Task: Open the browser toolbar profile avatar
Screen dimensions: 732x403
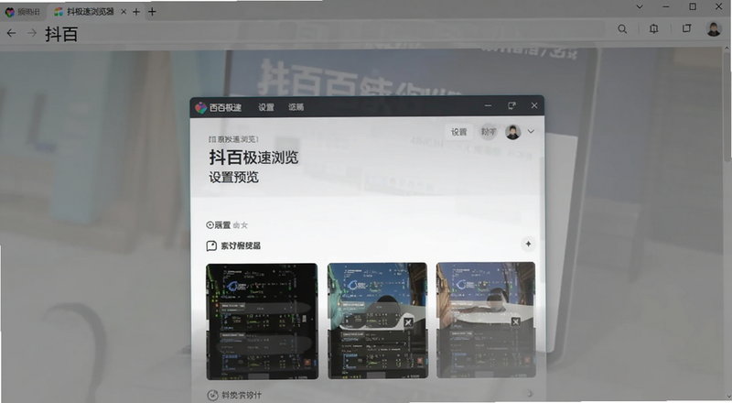Action: coord(714,29)
